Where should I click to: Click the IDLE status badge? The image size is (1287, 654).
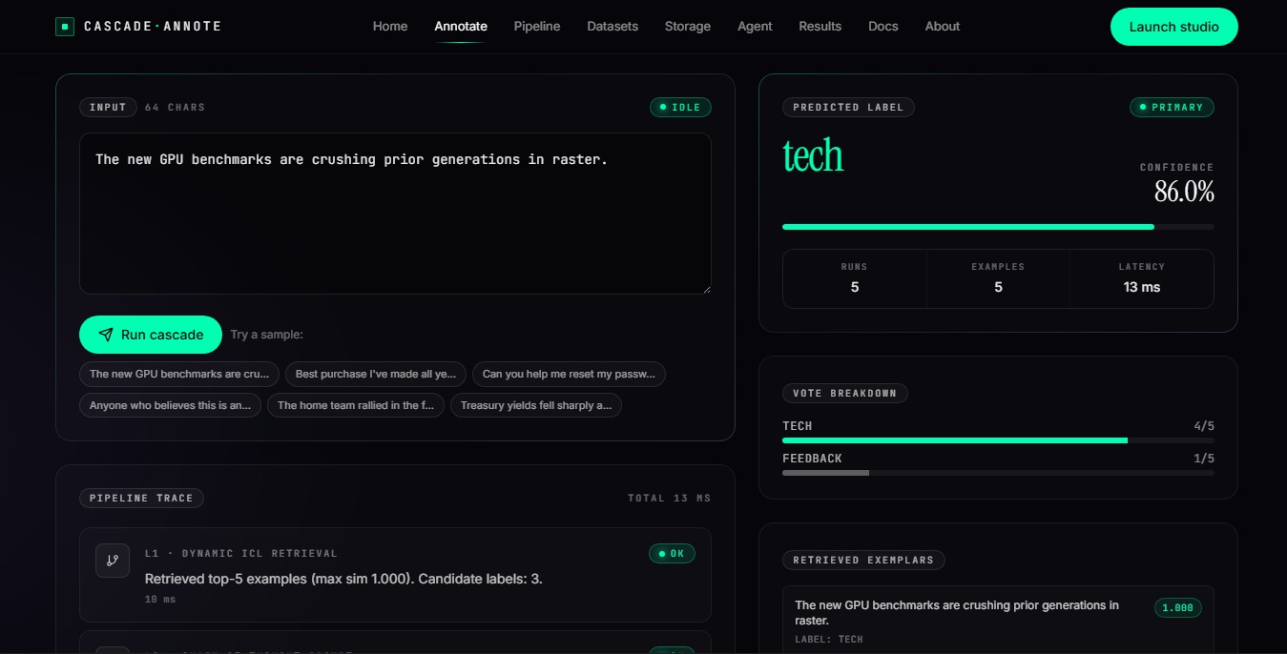click(x=680, y=108)
